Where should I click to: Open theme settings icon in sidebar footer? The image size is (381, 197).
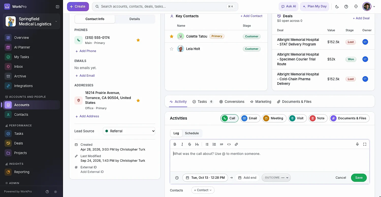coord(56,192)
